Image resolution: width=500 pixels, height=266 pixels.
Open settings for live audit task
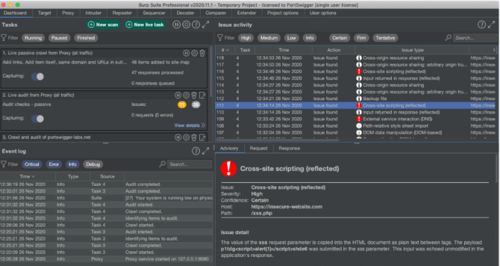tap(186, 95)
